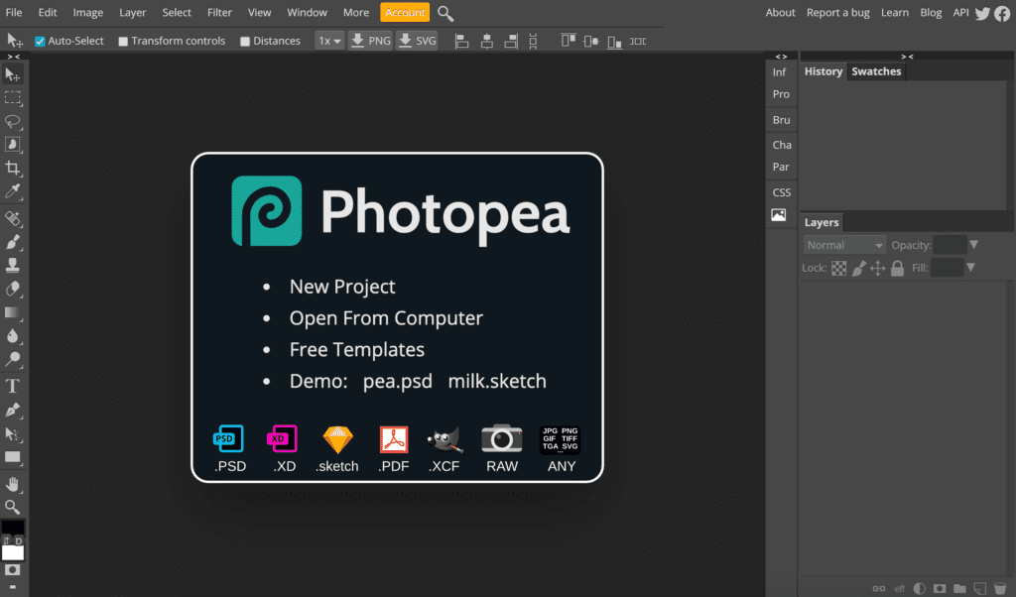1016x597 pixels.
Task: Select the Hand tool
Action: click(12, 484)
